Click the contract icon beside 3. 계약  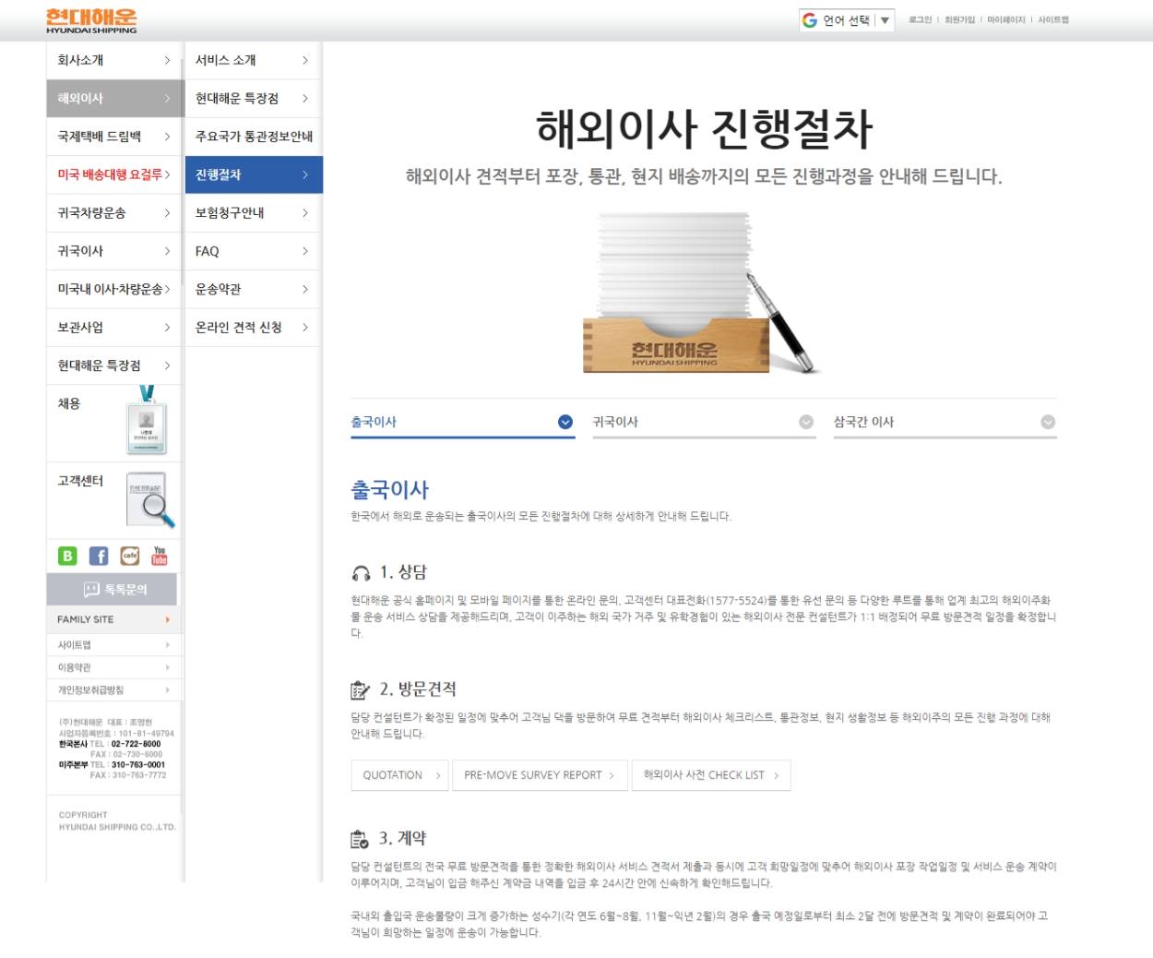360,839
